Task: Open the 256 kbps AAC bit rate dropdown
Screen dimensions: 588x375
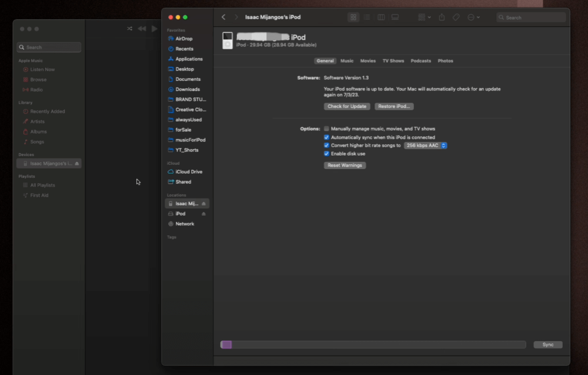Action: pos(425,146)
